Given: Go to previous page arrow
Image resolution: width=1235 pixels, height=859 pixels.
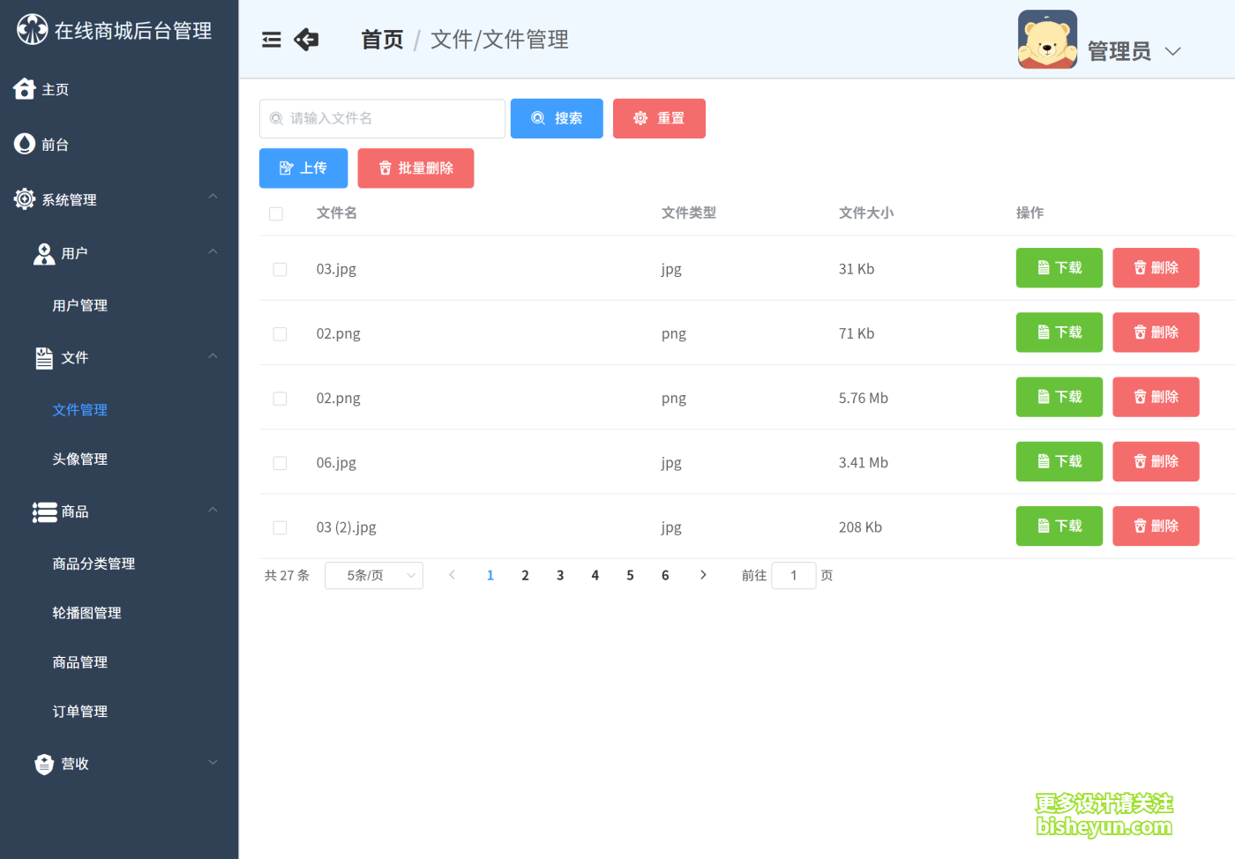Looking at the screenshot, I should pyautogui.click(x=452, y=575).
